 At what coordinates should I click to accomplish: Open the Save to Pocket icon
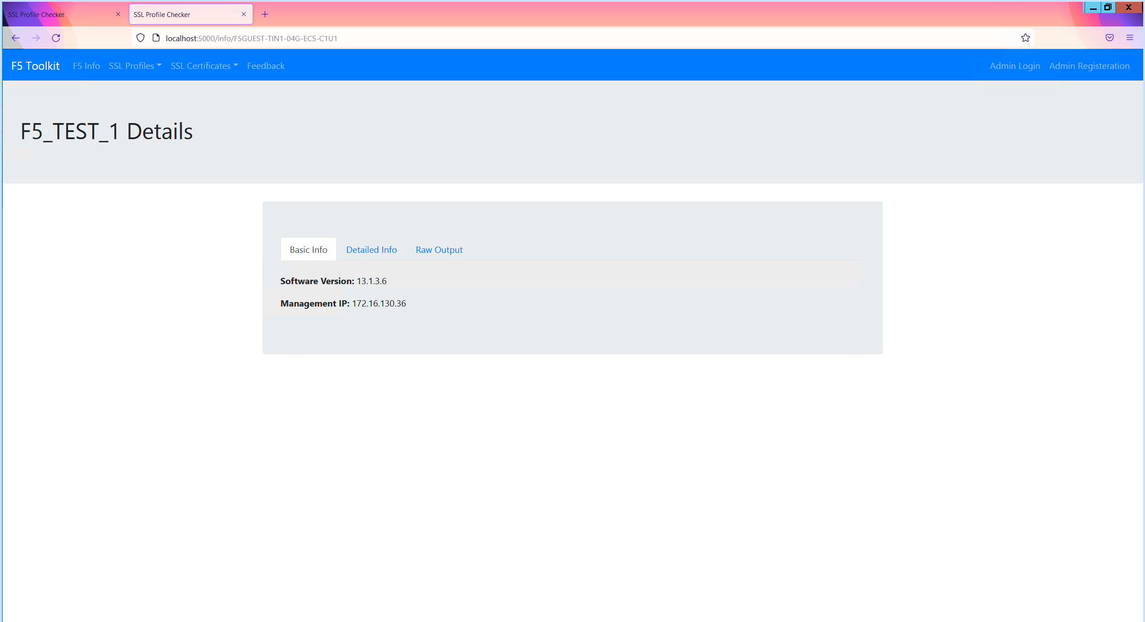point(1109,38)
